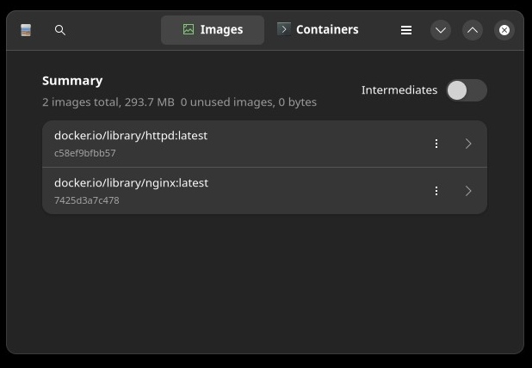Screen dimensions: 532x368
Task: Open docker.io/library/httpd:latest image row
Action: pyautogui.click(x=264, y=144)
